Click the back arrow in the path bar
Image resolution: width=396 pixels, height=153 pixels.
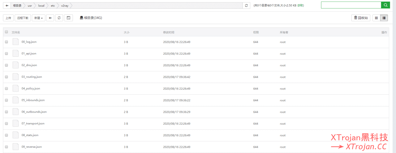point(7,6)
